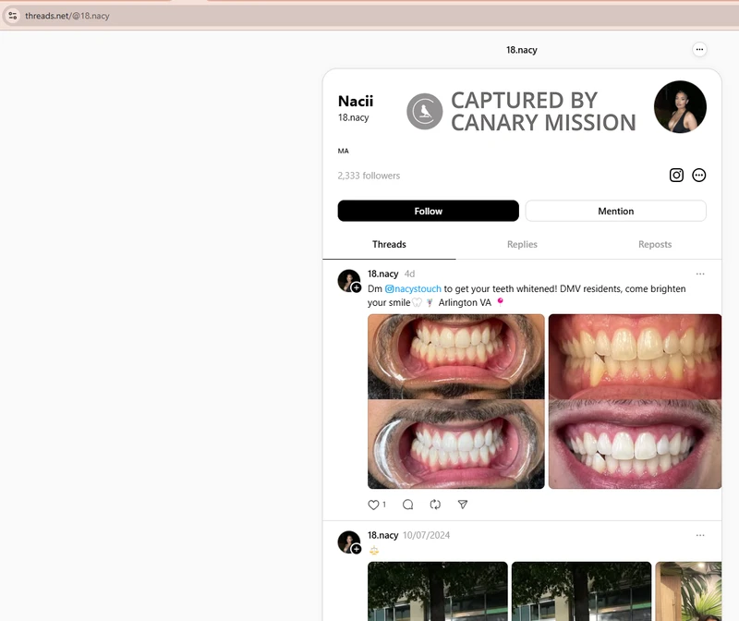Click the 18.nacy handle under Nacii

pos(353,117)
